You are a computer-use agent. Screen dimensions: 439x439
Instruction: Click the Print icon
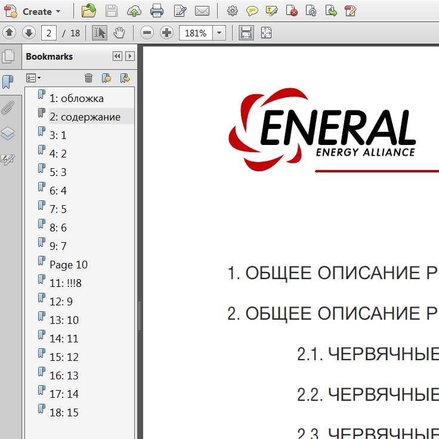pyautogui.click(x=157, y=11)
